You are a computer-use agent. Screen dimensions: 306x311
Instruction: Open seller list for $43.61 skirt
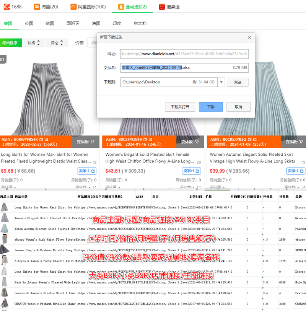pyautogui.click(x=192, y=171)
